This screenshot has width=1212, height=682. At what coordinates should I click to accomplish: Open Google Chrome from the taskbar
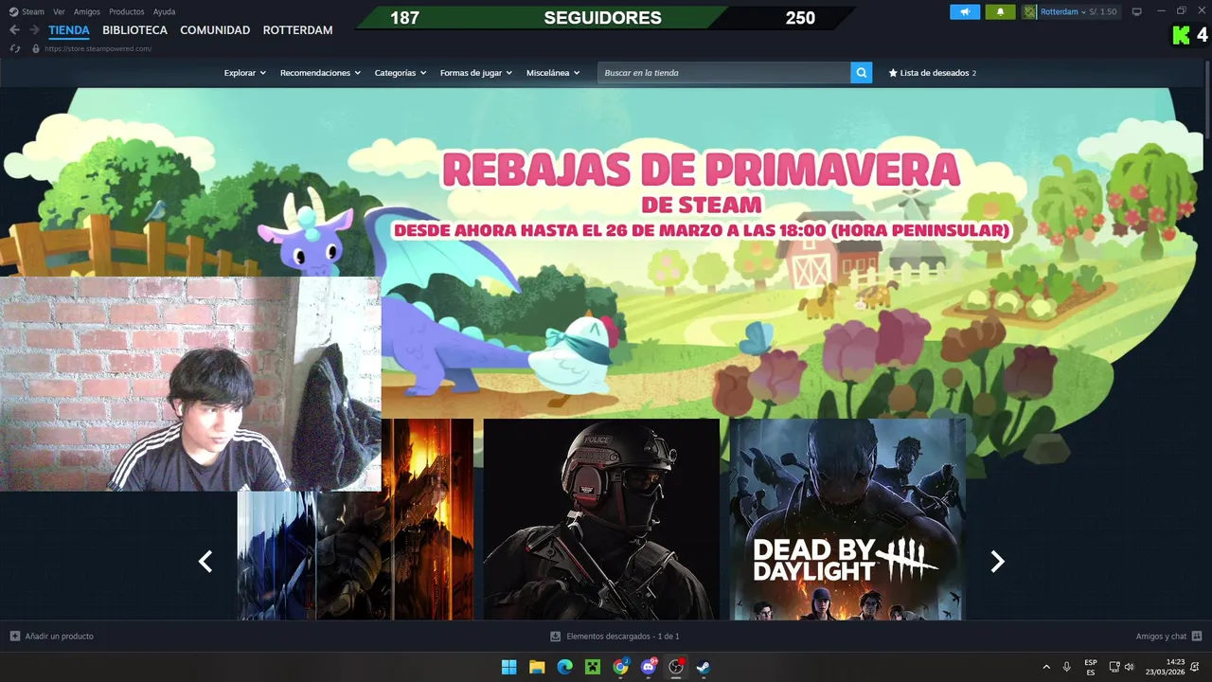(620, 667)
